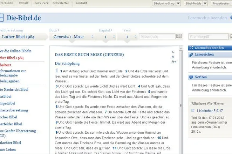The image size is (232, 154).
Task: Click the Suchbegriff search field
Action: [208, 37]
